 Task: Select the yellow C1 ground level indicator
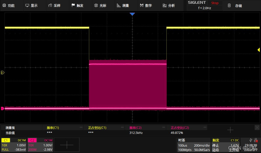(x=3, y=73)
